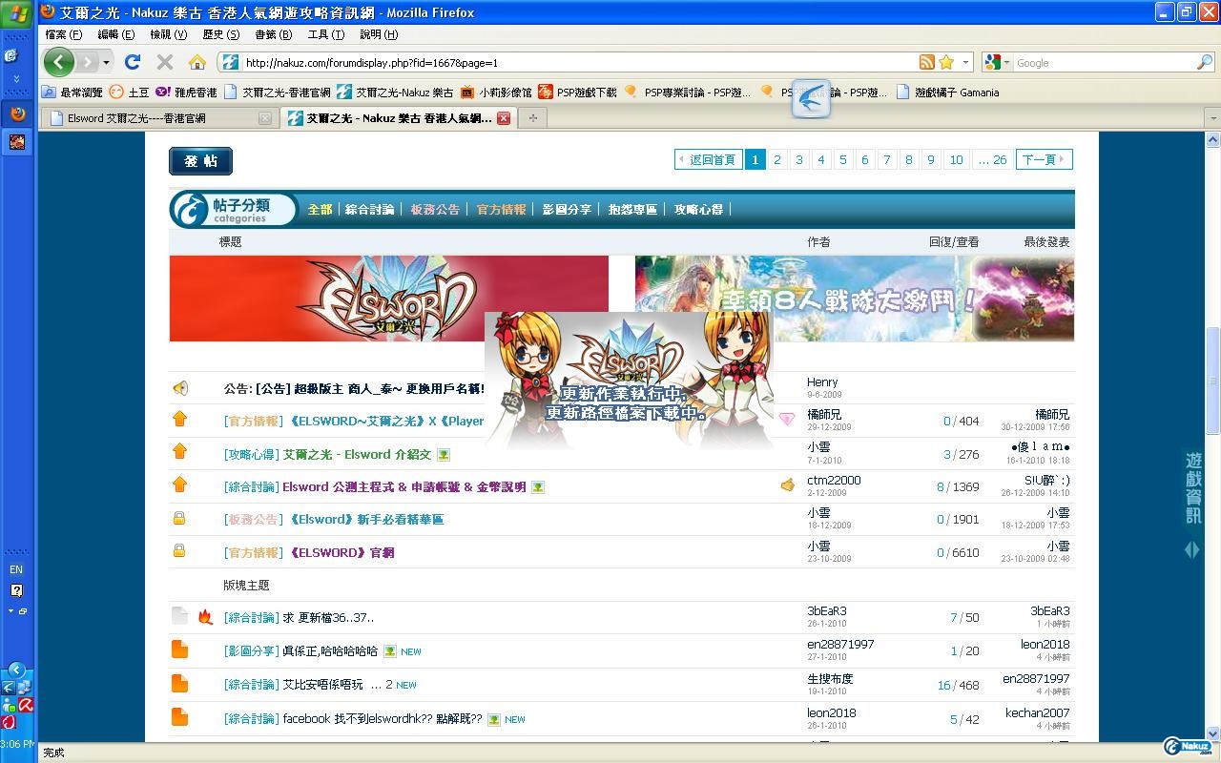Viewport: 1221px width, 763px height.
Task: Click the RSS feed icon in address bar
Action: (926, 62)
